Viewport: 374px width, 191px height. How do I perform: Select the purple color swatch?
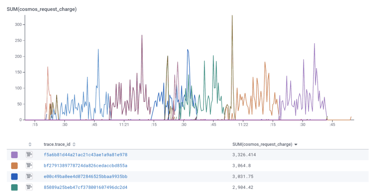[x=15, y=155]
